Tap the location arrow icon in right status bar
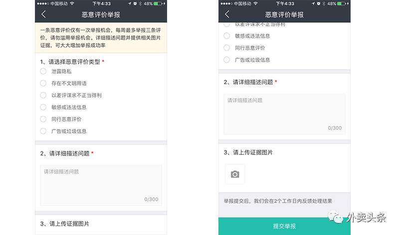The image size is (399, 235). [313, 3]
